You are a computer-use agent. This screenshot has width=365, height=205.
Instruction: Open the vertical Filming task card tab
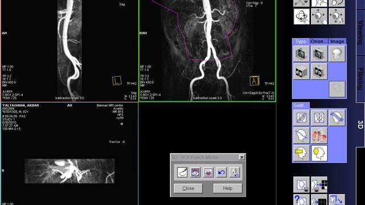(360, 79)
